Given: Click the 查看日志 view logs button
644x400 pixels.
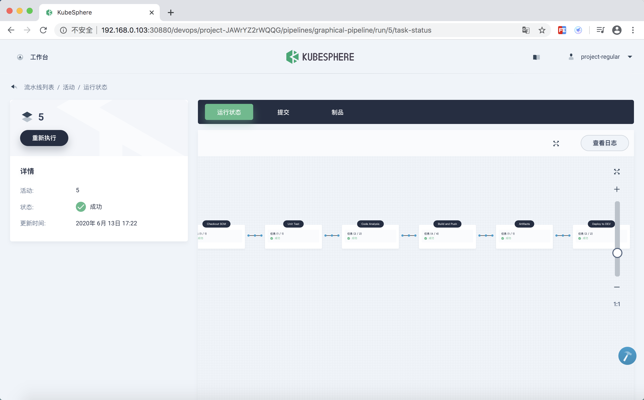Looking at the screenshot, I should tap(604, 143).
